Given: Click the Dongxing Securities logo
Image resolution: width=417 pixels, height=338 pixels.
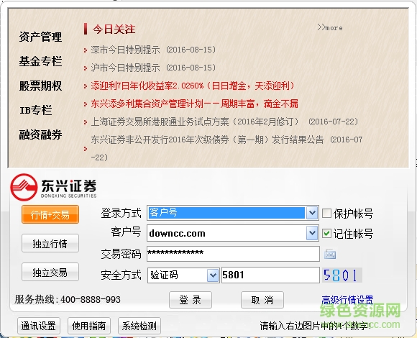Looking at the screenshot, I should [53, 187].
